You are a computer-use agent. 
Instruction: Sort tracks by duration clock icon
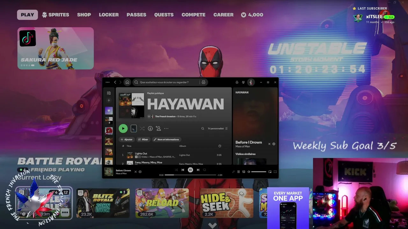tap(220, 146)
